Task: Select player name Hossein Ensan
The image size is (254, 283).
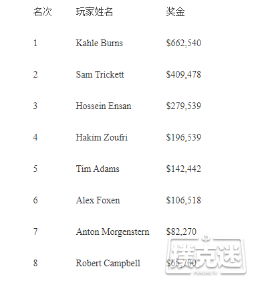Action: 104,106
